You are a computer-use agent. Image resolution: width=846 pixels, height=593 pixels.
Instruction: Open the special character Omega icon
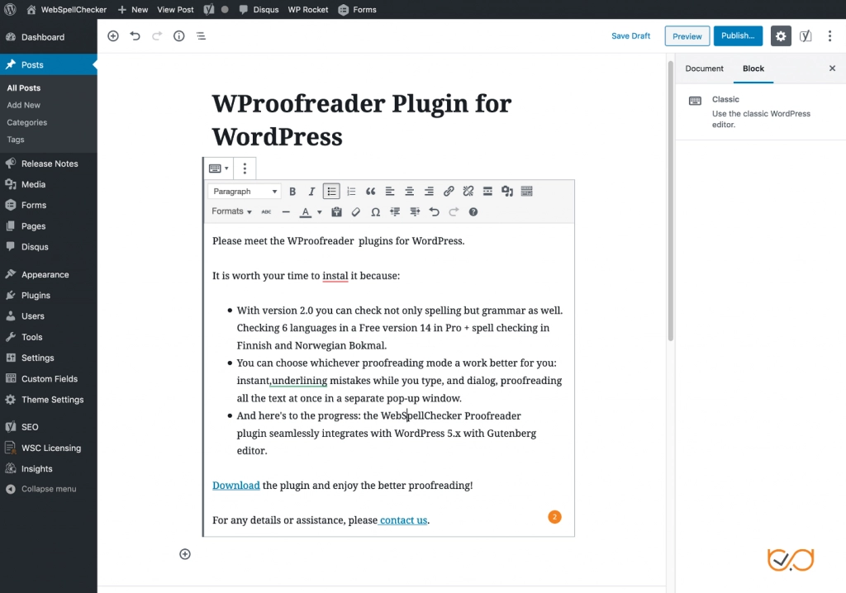click(376, 212)
